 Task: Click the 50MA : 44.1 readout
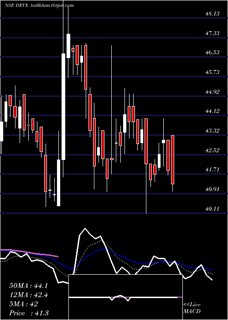[28, 286]
